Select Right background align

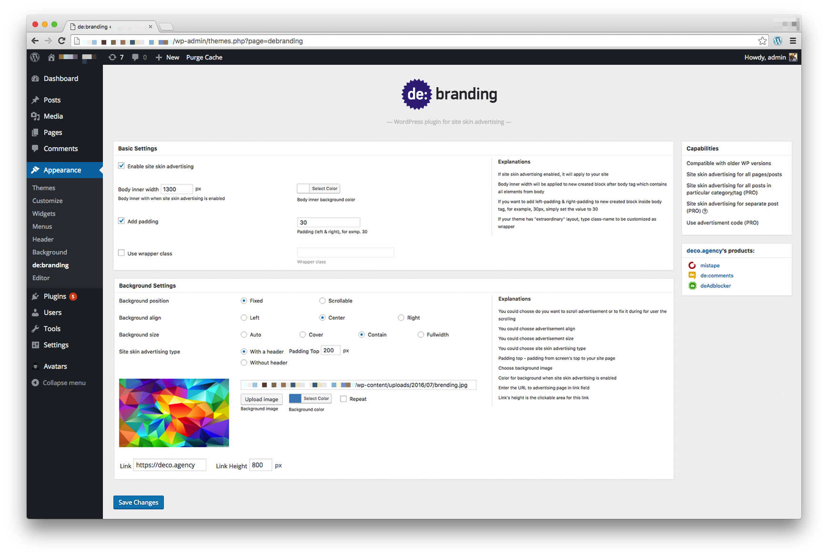coord(401,318)
